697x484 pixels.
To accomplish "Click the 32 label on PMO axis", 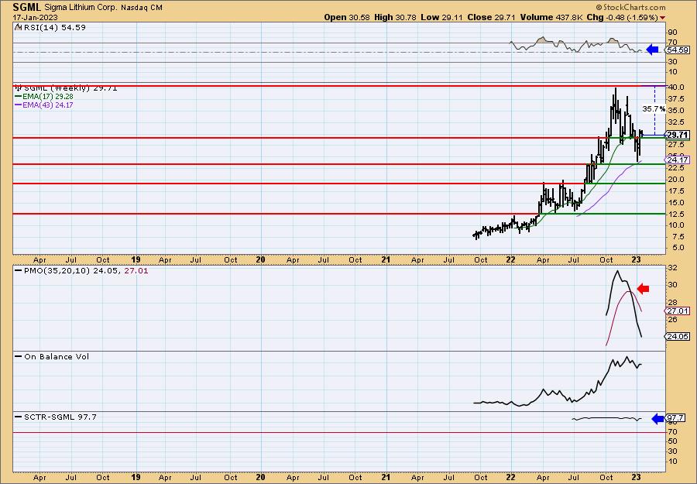I will click(672, 268).
